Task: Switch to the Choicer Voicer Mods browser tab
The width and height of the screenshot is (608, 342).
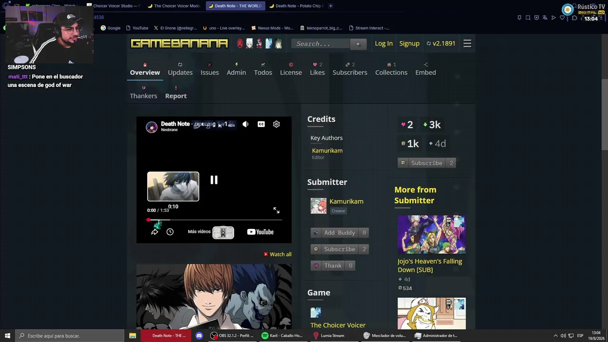Action: 174,6
